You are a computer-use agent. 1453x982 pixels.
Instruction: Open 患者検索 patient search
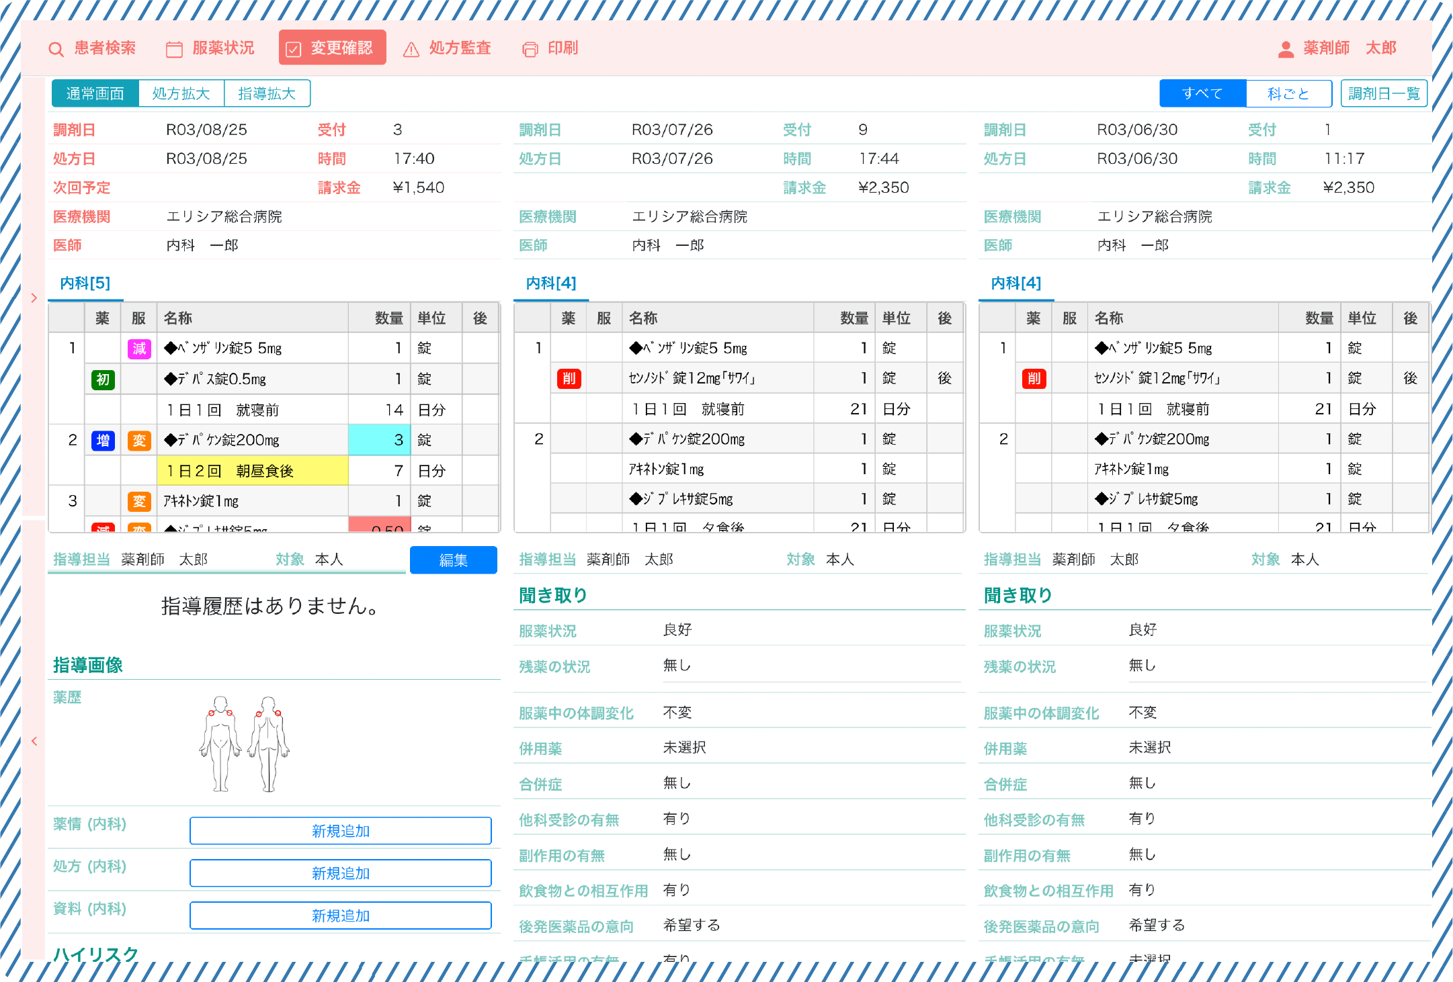click(92, 48)
